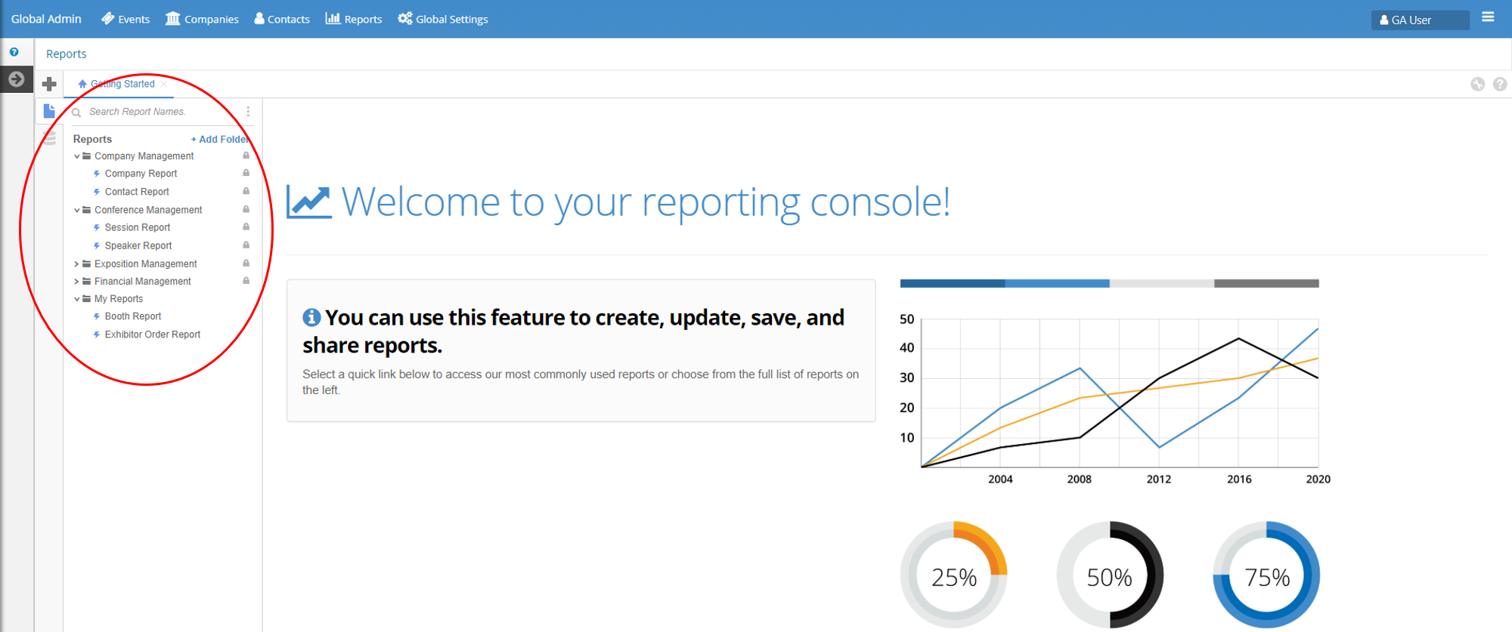Click the lock icon for Speaker Report
The height and width of the screenshot is (632, 1512).
[x=246, y=245]
